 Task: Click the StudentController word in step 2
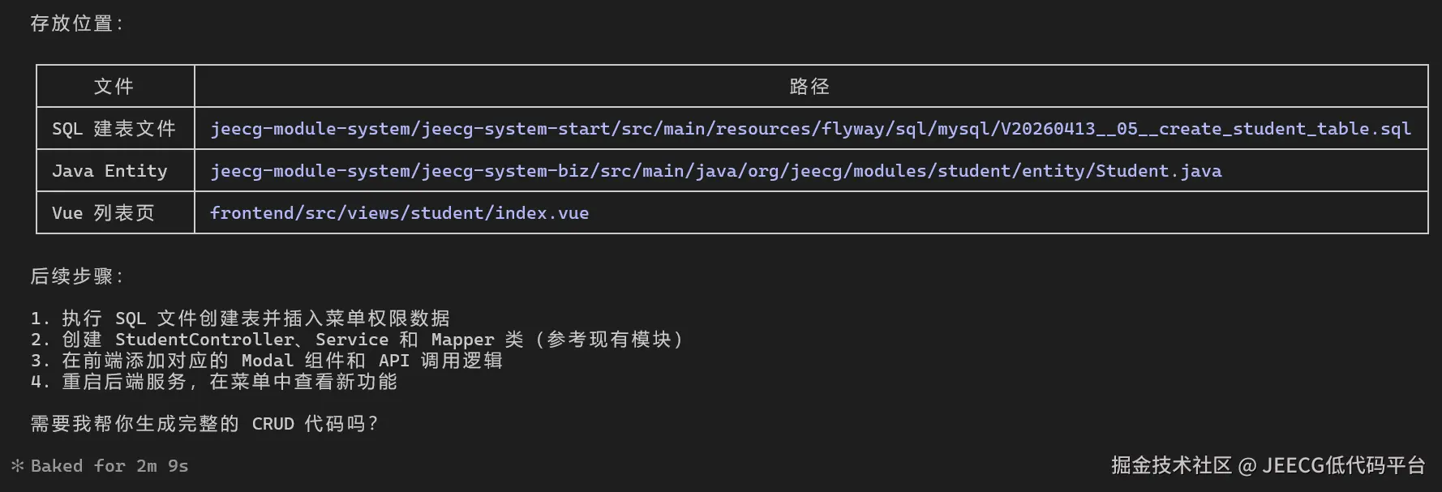click(204, 340)
